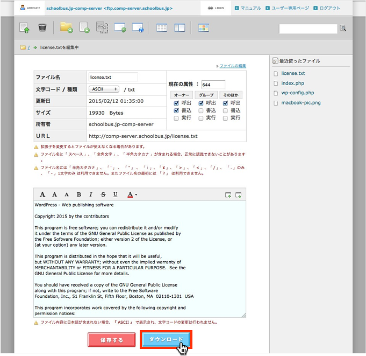366x356 pixels.
Task: Toggle italic formatting in editor toolbar
Action: (x=91, y=194)
